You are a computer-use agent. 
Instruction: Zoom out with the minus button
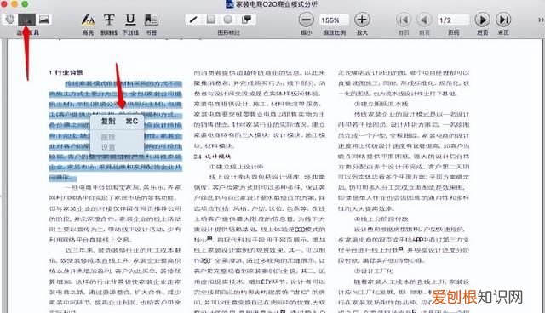coord(307,20)
